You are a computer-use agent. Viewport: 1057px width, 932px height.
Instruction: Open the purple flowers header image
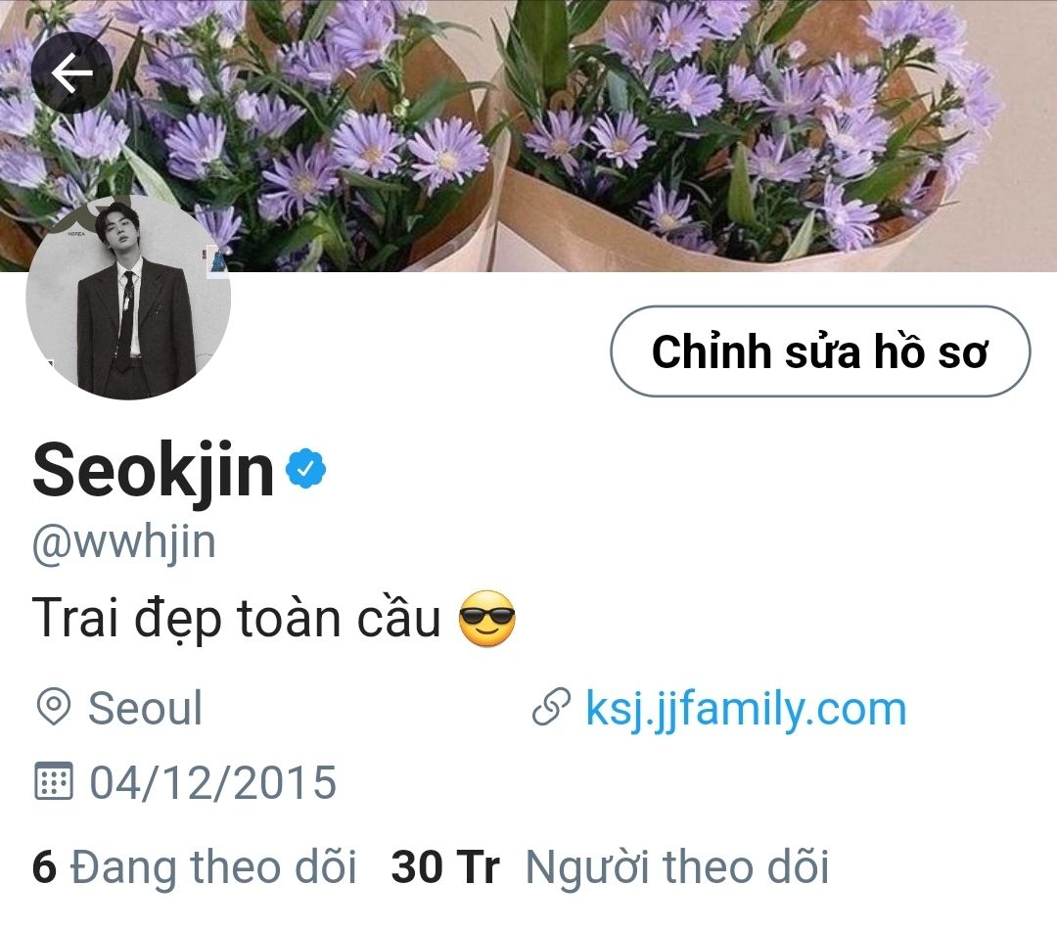528,135
